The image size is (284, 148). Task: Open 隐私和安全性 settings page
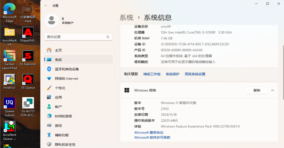pyautogui.click(x=78, y=144)
